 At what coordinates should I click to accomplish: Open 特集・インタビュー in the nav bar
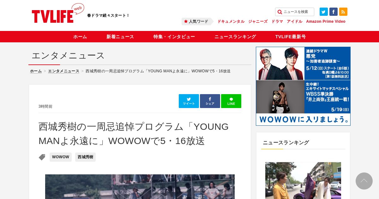[x=174, y=37]
